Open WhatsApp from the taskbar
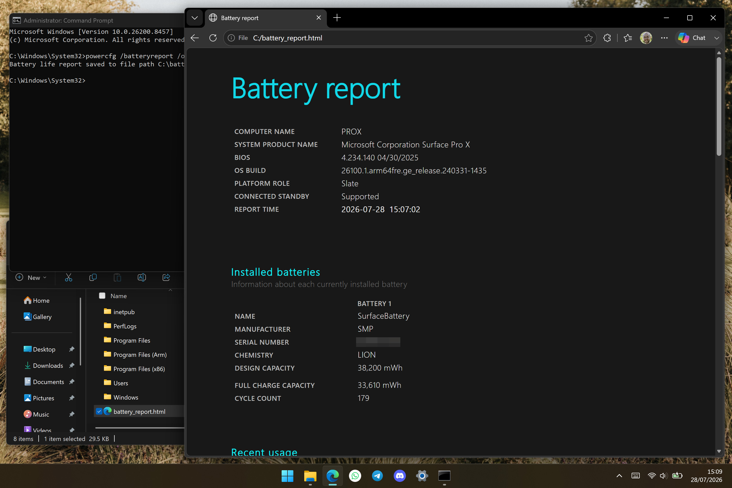The width and height of the screenshot is (732, 488). click(x=355, y=476)
